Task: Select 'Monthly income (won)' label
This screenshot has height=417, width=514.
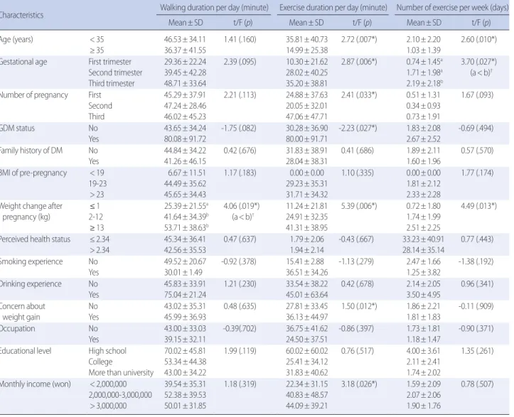Action: [x=36, y=384]
